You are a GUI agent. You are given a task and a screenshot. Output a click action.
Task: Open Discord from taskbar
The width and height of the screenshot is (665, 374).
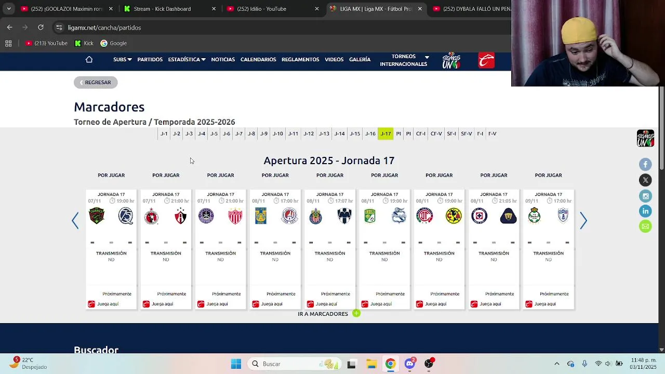tap(409, 364)
